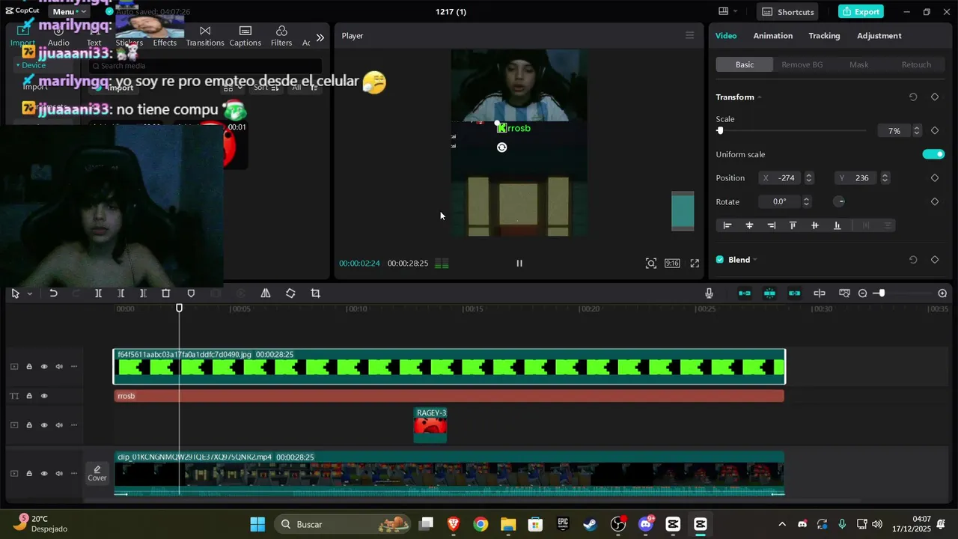Undo the last timeline action

(x=53, y=293)
